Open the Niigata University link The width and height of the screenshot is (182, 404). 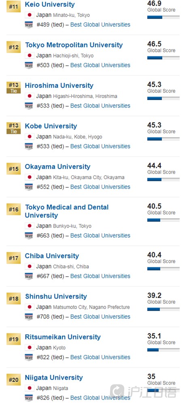coord(54,378)
